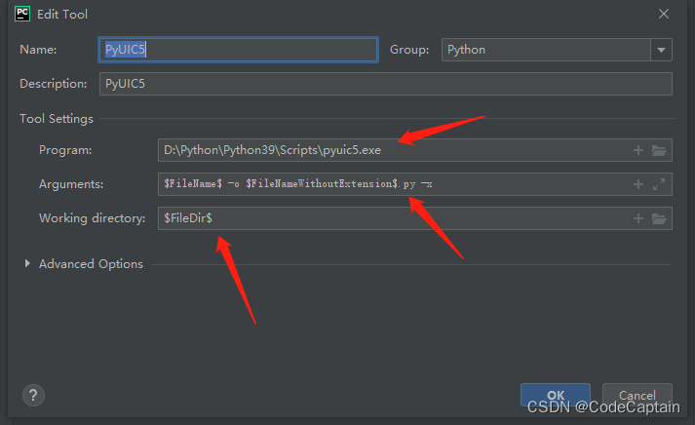The height and width of the screenshot is (425, 695).
Task: Click the Description field
Action: (386, 84)
